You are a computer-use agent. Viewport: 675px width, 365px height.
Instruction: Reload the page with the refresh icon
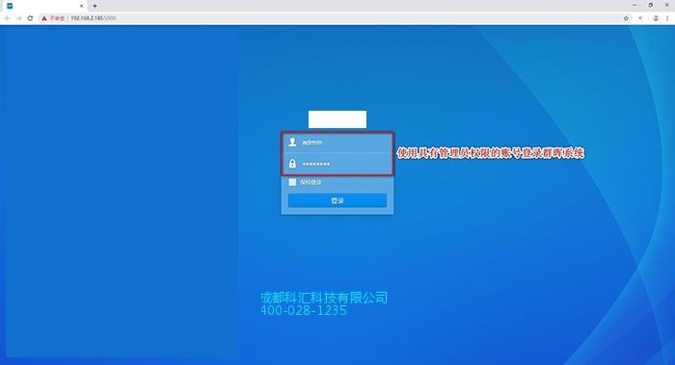(x=30, y=18)
